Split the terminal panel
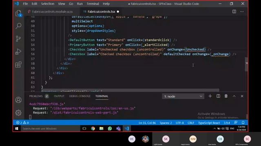Image resolution: width=261 pixels, height=146 pixels. (x=218, y=96)
